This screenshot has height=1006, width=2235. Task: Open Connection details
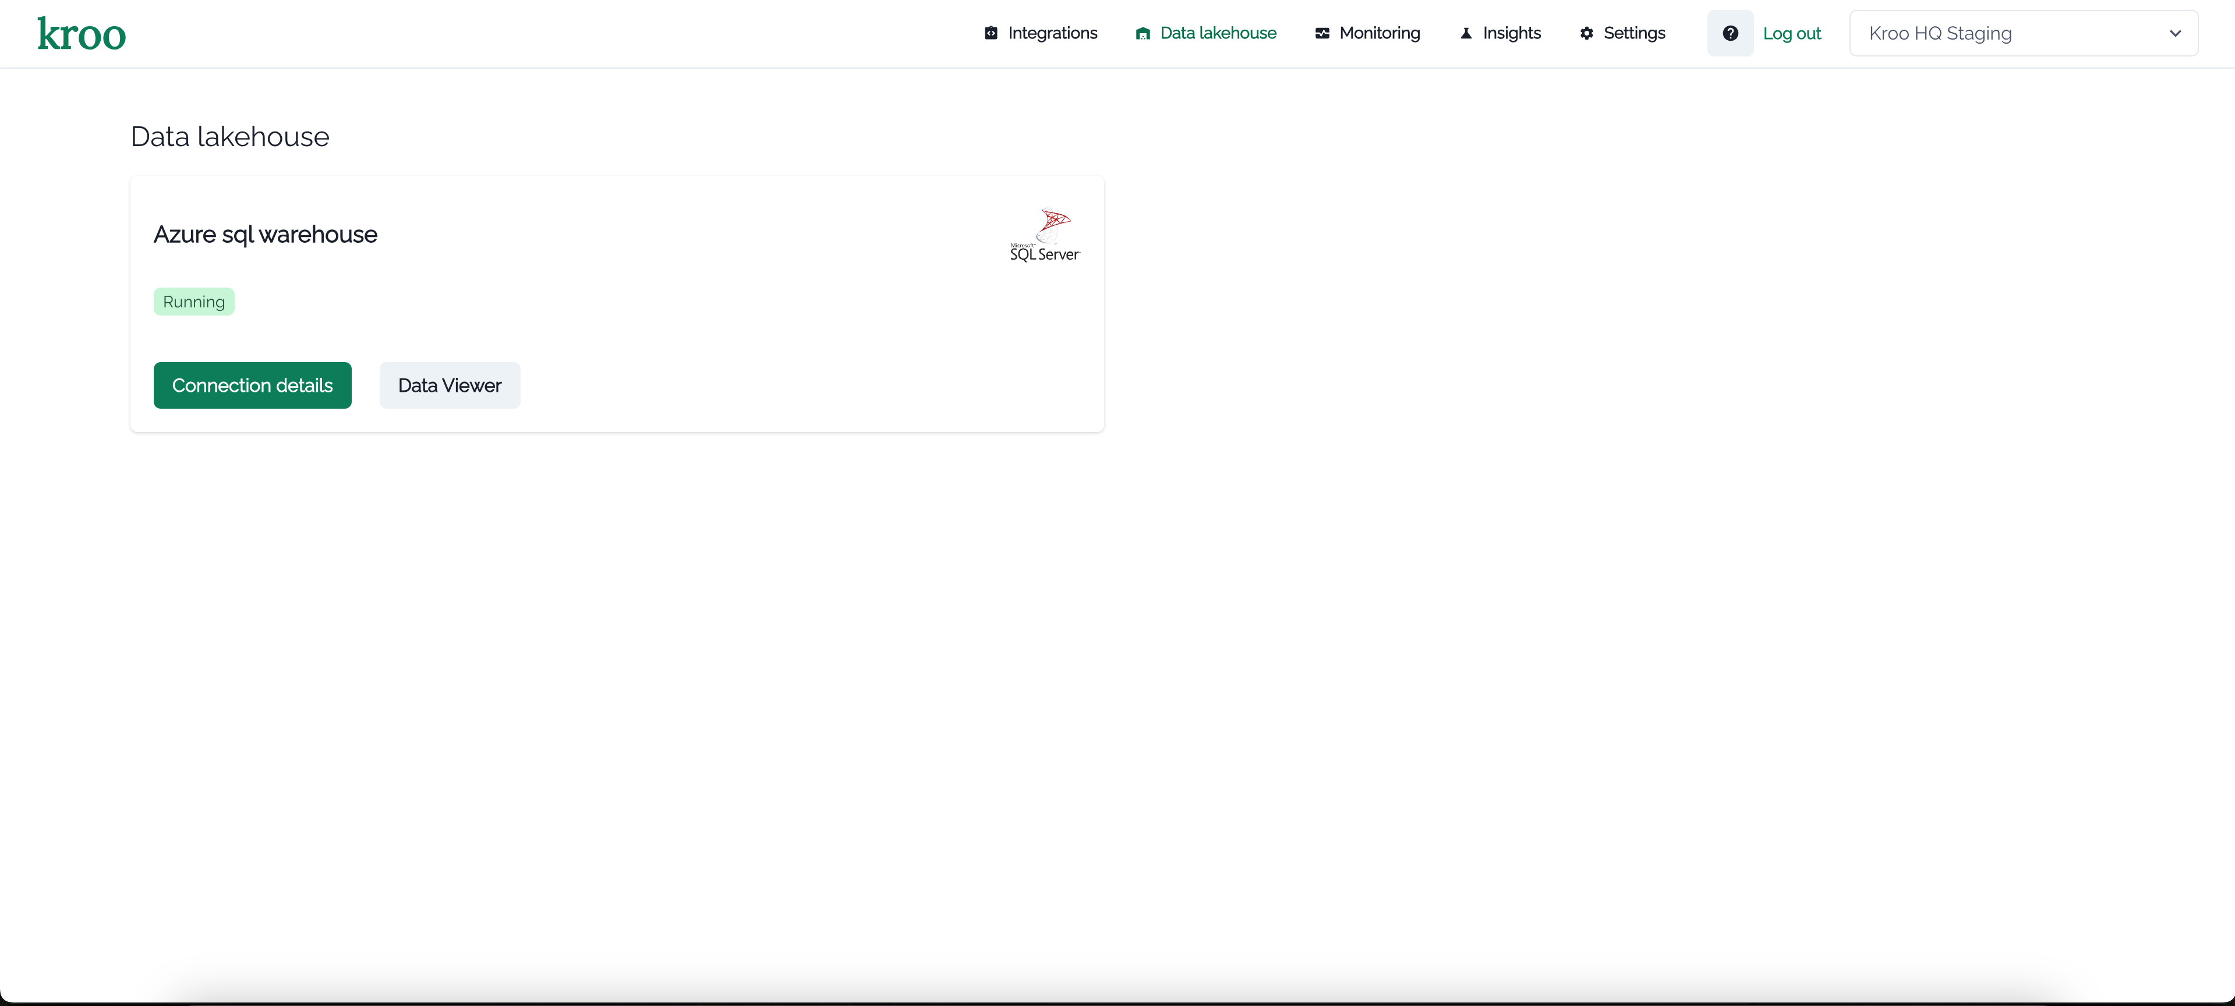point(253,385)
